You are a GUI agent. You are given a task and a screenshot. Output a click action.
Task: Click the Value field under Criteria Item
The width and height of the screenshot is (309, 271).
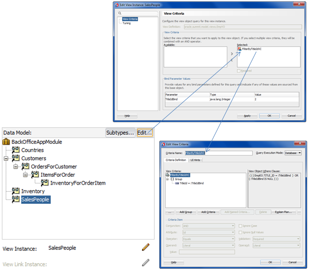(x=207, y=252)
